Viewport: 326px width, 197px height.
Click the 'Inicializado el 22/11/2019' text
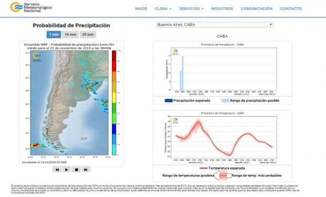(44, 162)
